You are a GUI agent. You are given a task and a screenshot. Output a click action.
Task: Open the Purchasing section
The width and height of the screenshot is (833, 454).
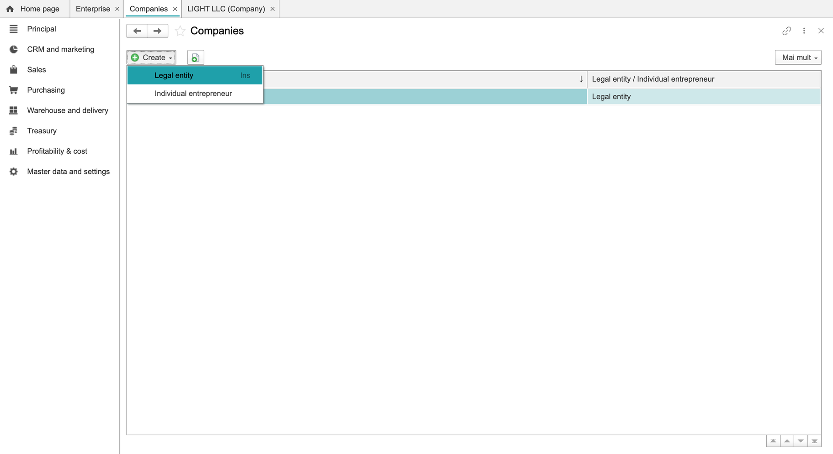pos(46,90)
